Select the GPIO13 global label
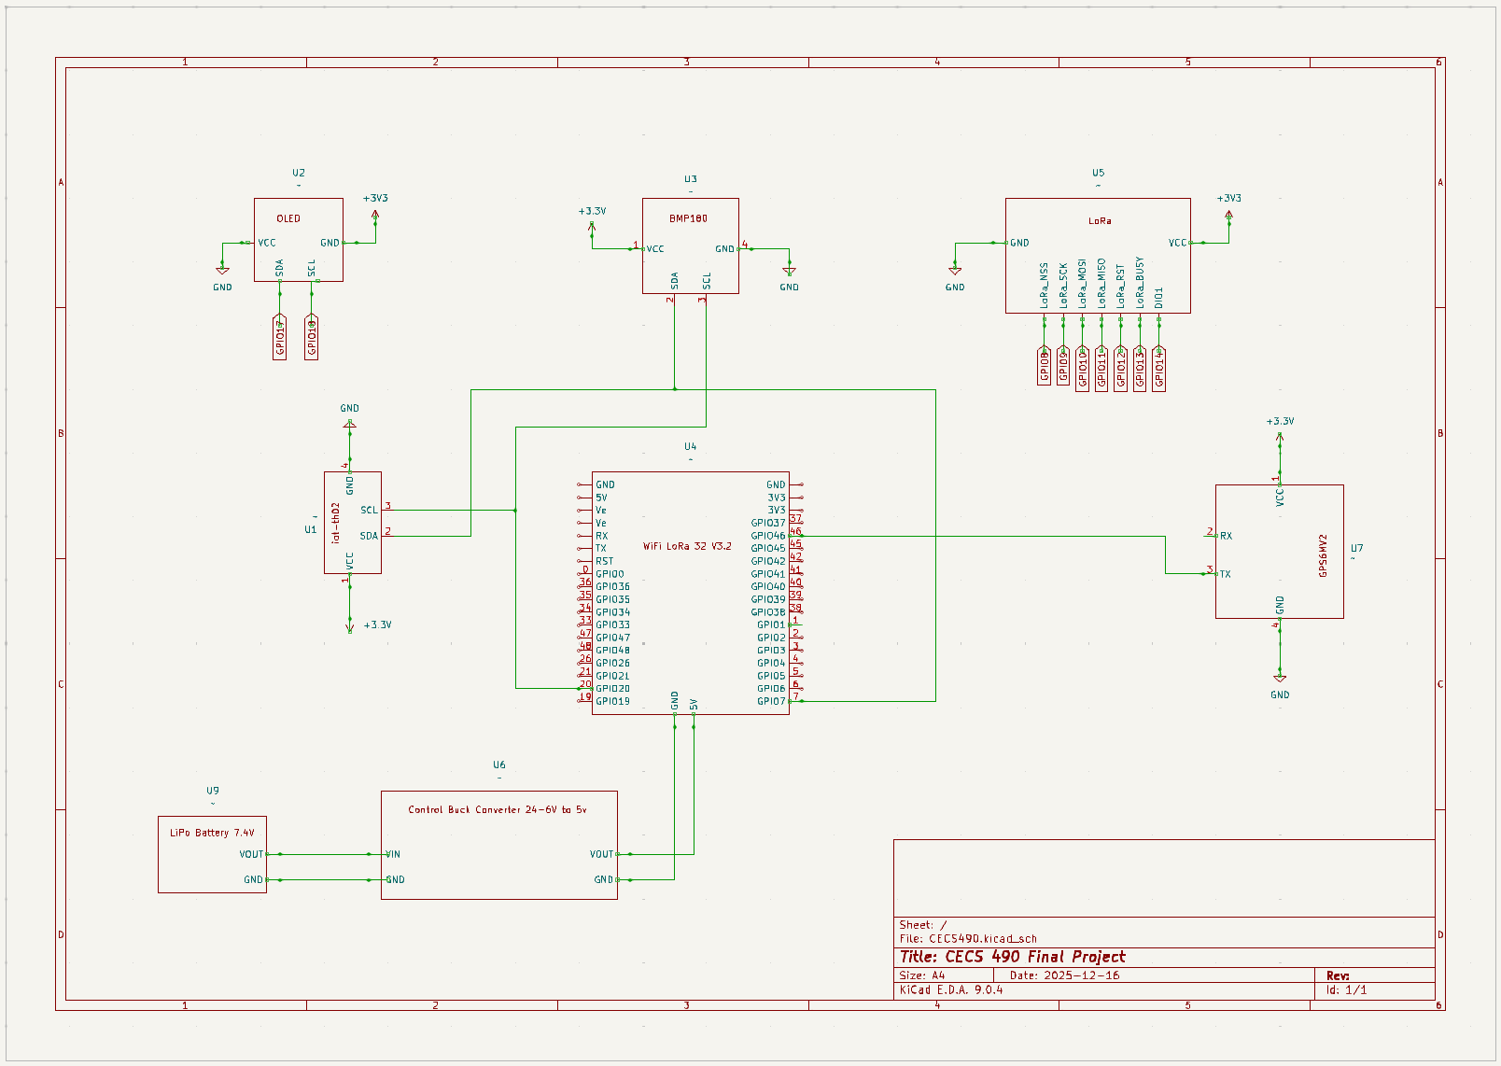This screenshot has width=1501, height=1066. click(x=1140, y=369)
